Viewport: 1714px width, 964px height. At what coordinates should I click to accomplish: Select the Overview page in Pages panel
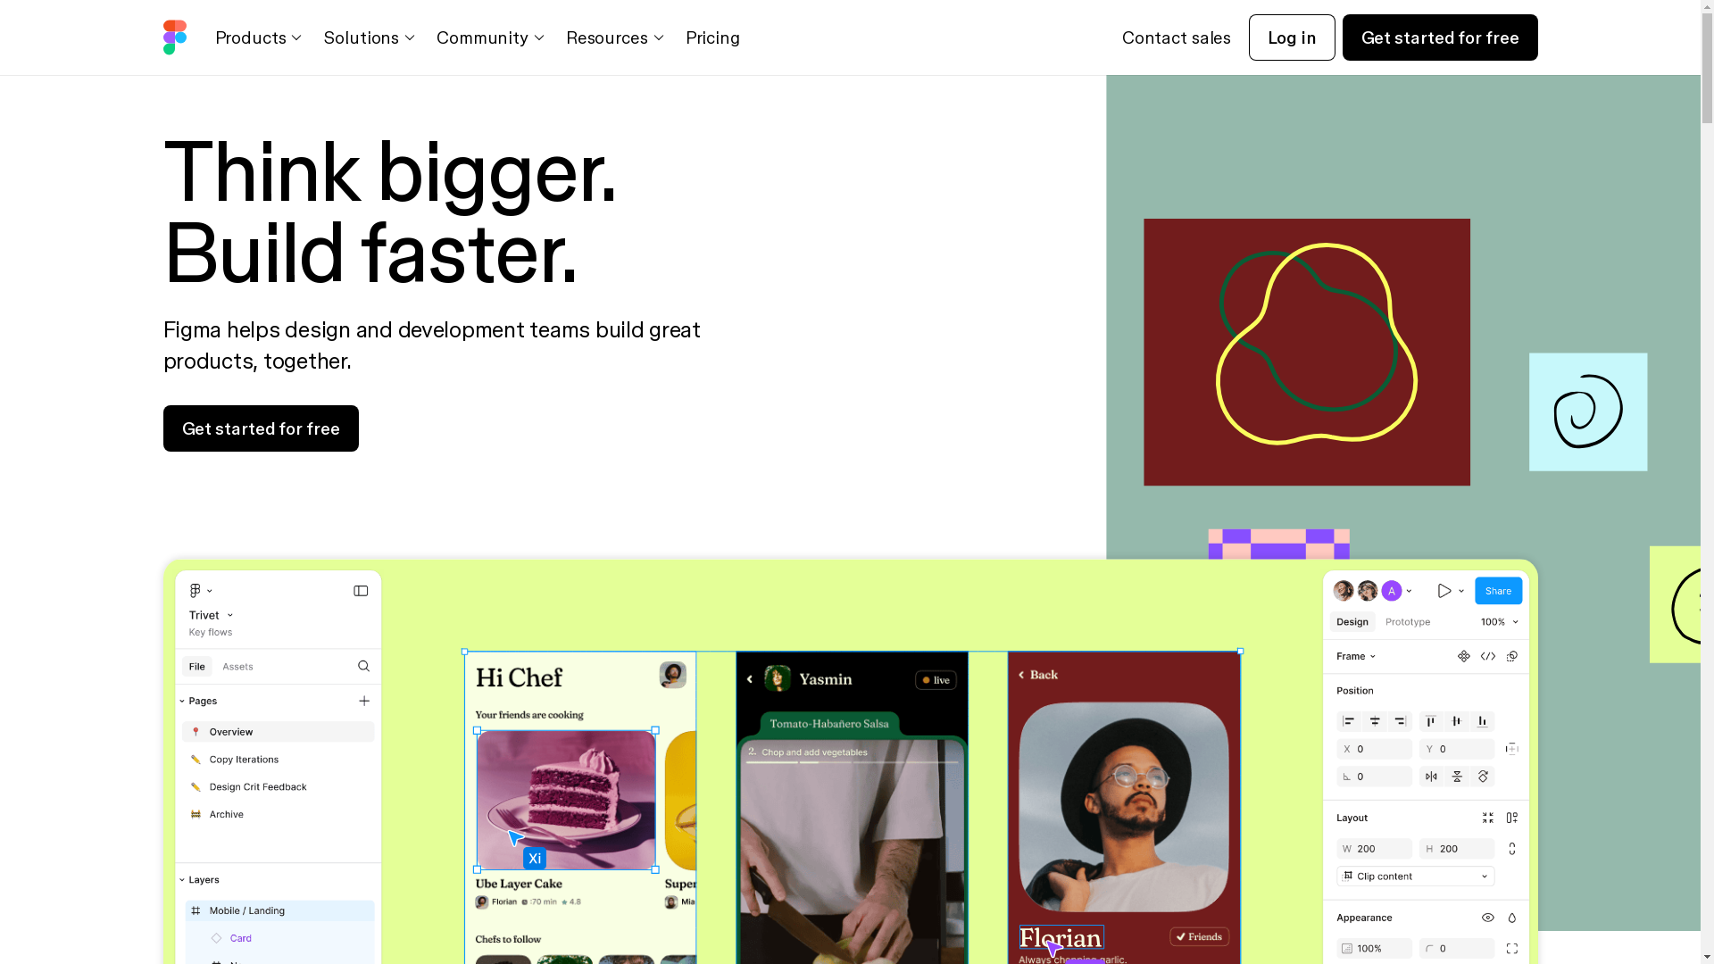[278, 731]
